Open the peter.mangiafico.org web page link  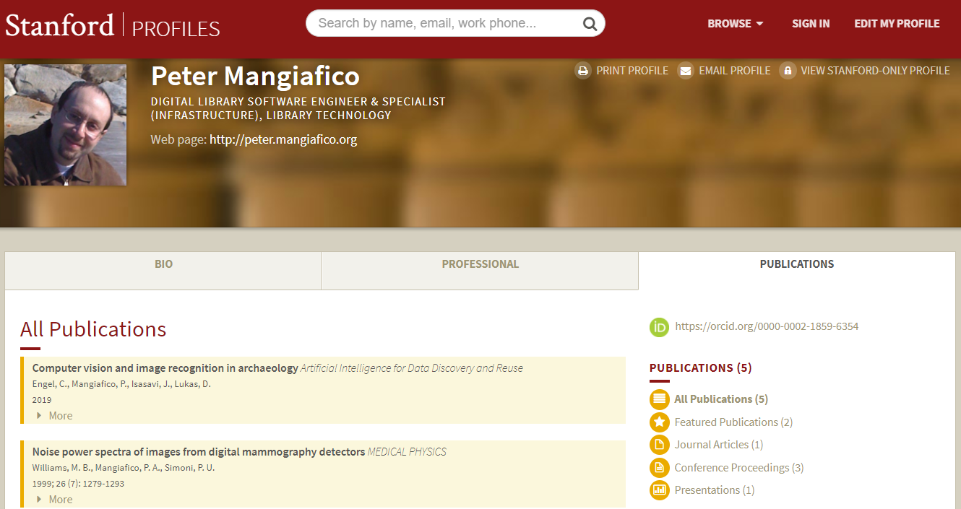[x=283, y=139]
